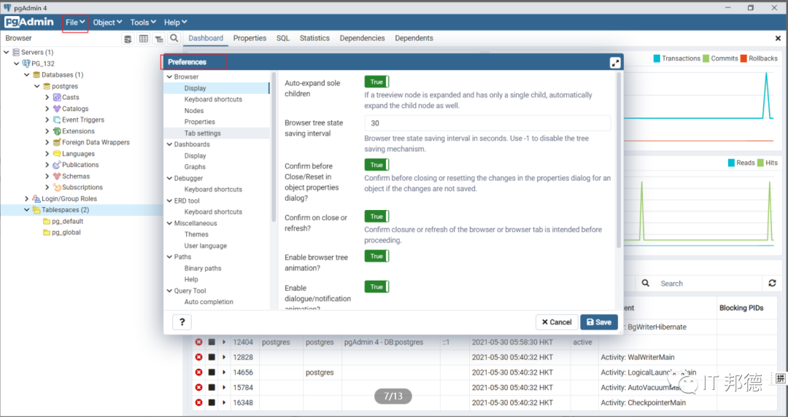Close the dashboard panel with the X icon
Screen dimensions: 788x417
(778, 38)
